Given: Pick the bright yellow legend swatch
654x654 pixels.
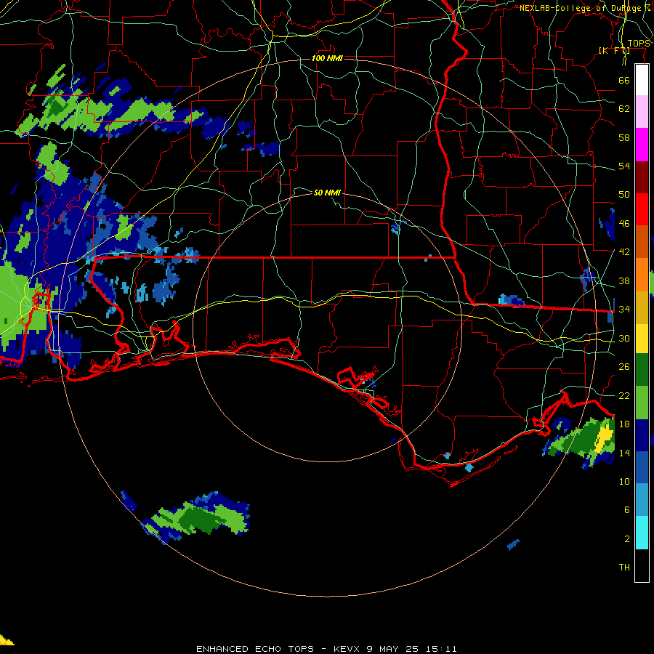Looking at the screenshot, I should [x=642, y=338].
